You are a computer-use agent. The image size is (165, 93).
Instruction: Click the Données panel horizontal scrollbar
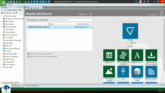11,83
